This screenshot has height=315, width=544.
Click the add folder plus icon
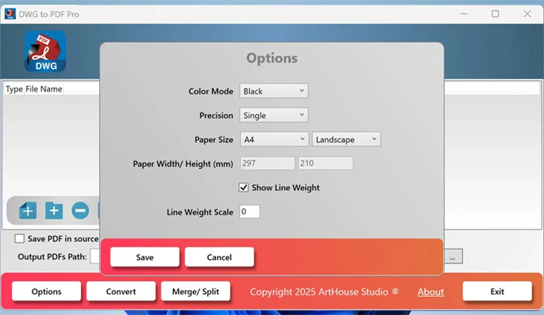54,210
